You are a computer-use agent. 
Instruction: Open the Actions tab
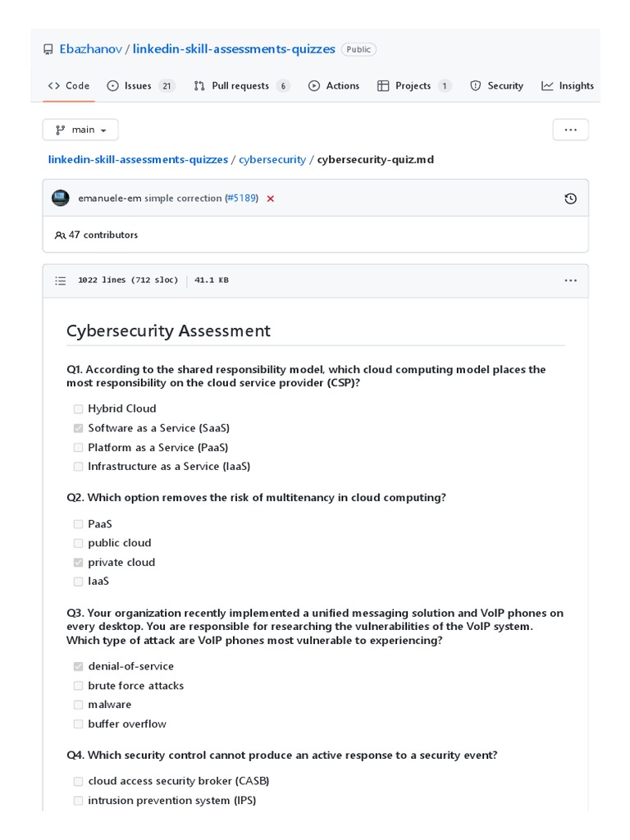(334, 85)
